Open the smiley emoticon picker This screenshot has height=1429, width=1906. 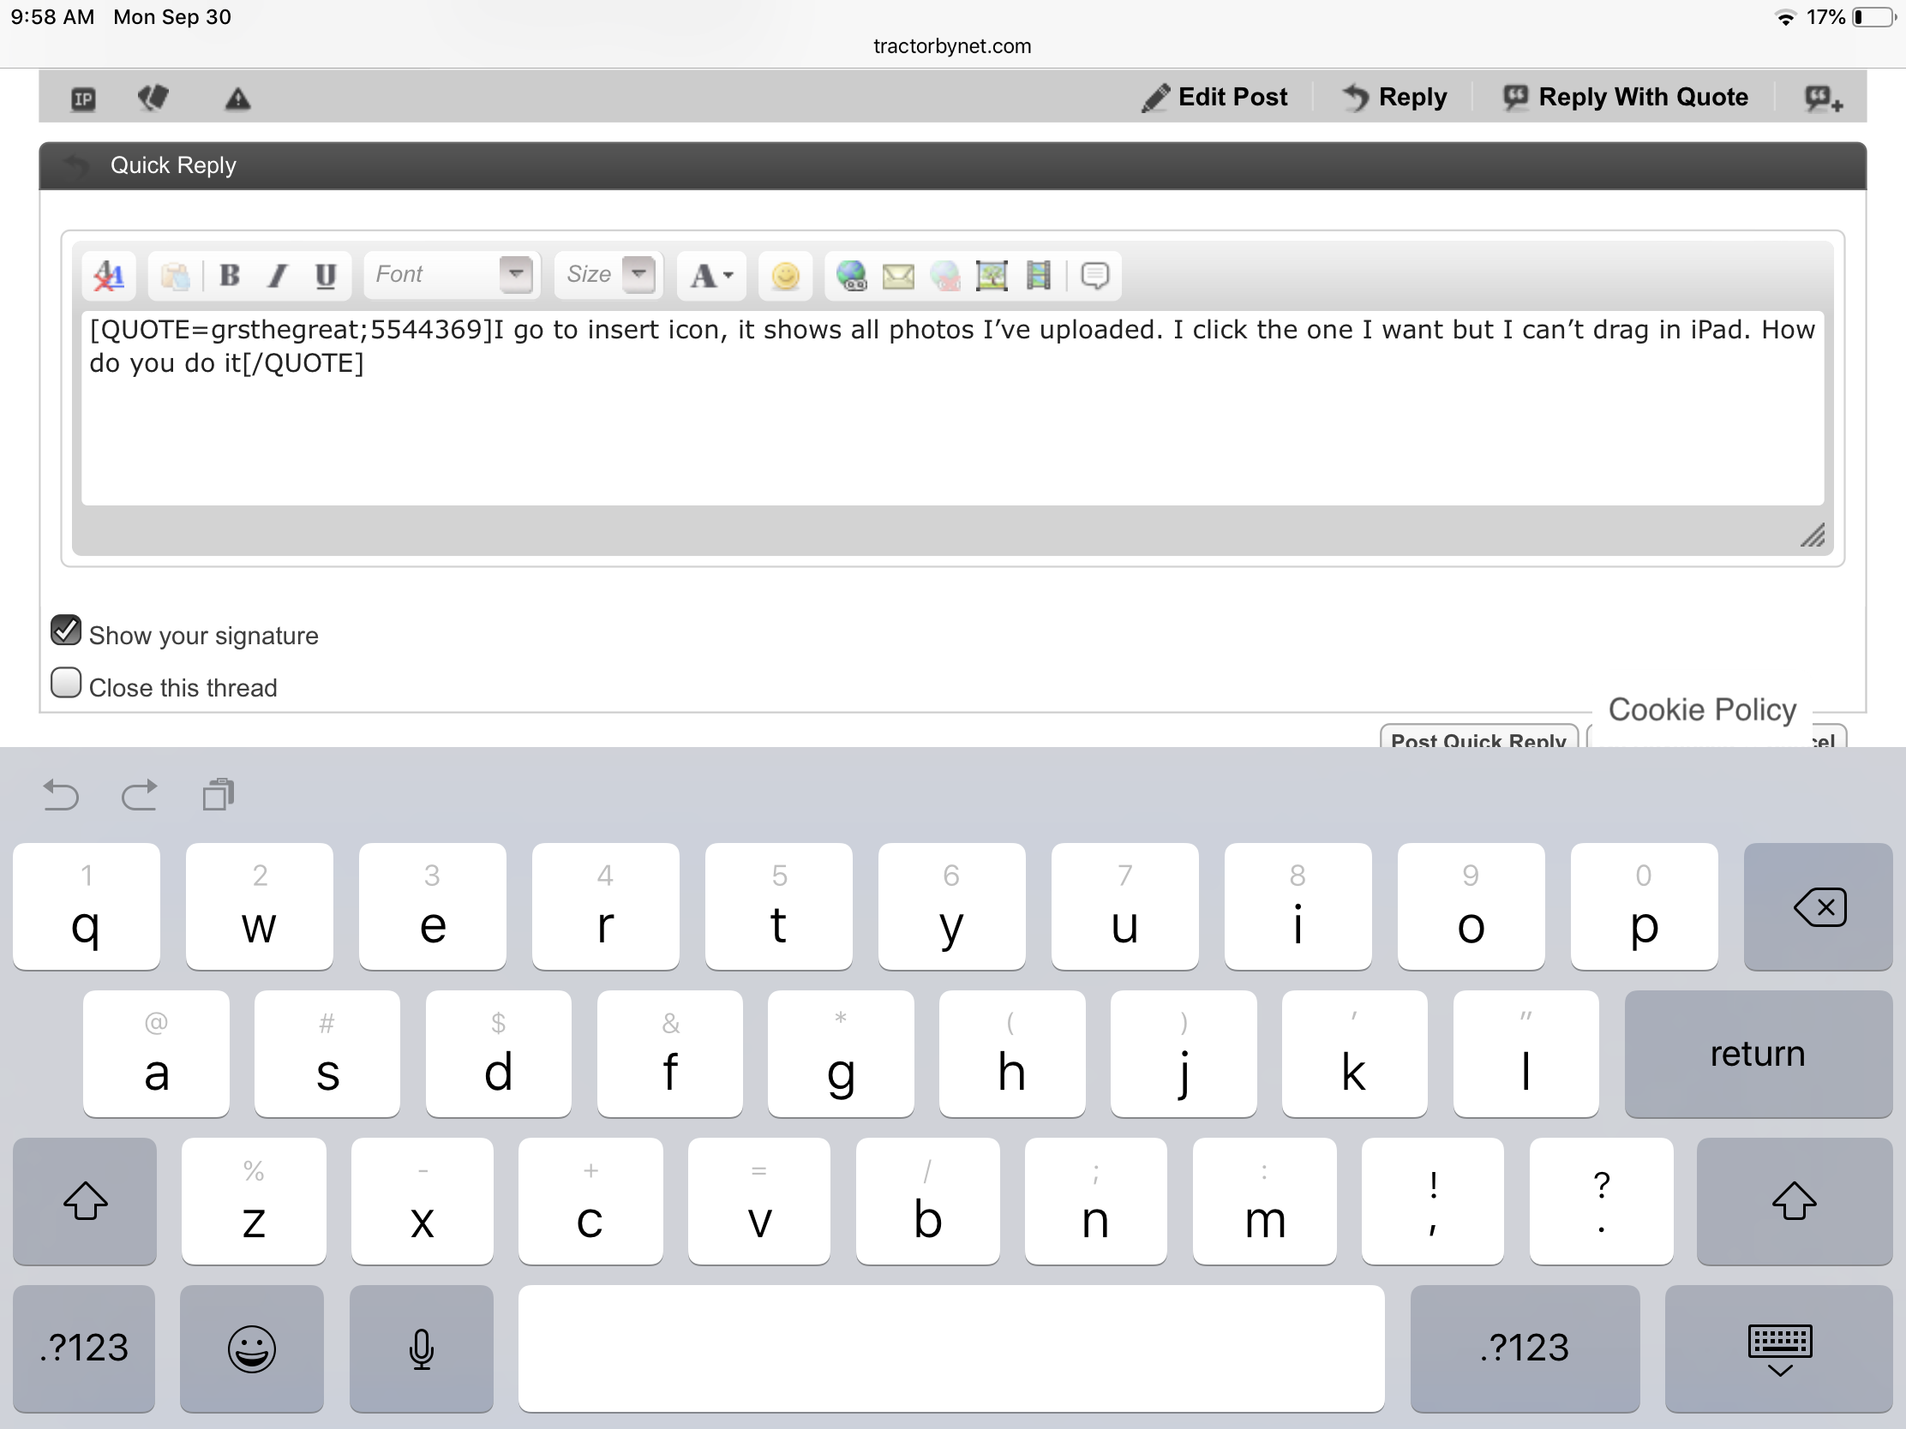(785, 276)
